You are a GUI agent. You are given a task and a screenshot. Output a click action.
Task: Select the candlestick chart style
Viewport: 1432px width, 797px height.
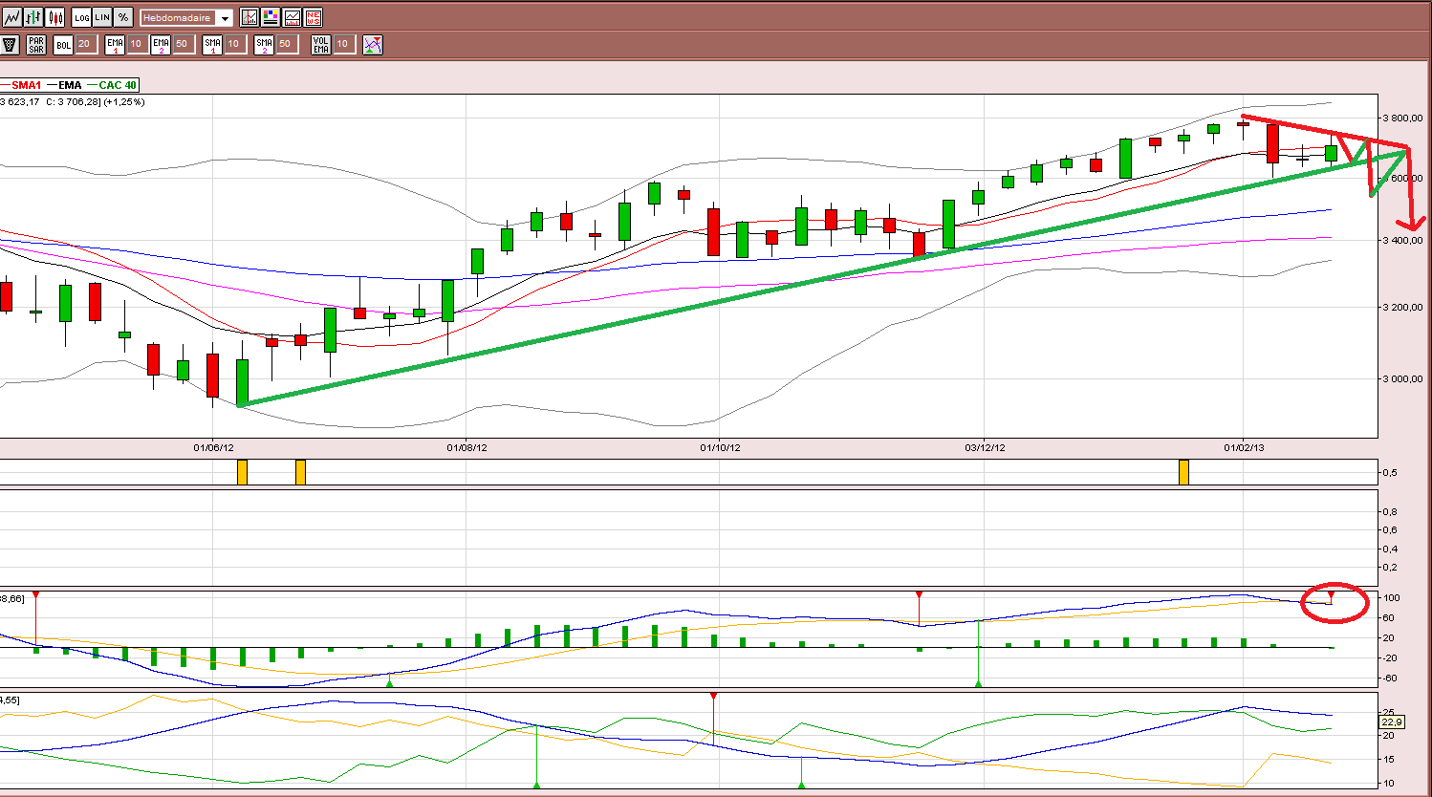click(x=55, y=17)
